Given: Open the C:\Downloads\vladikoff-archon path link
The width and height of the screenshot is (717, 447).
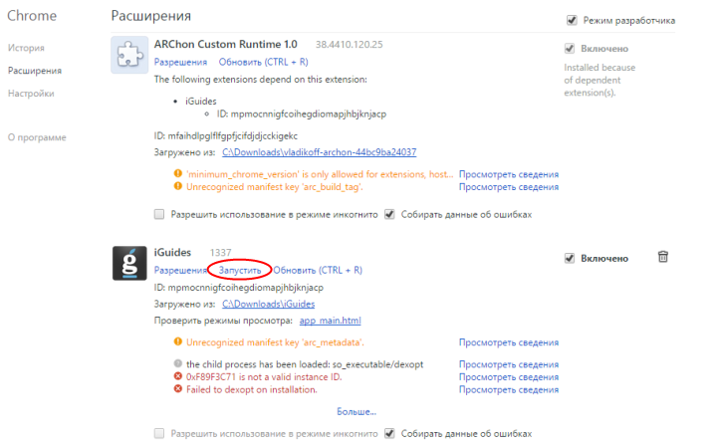Looking at the screenshot, I should point(320,151).
